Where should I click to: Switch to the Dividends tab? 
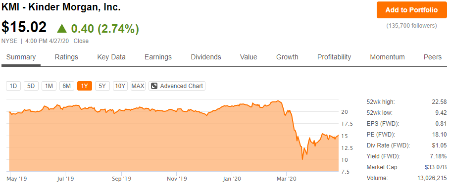tap(206, 57)
